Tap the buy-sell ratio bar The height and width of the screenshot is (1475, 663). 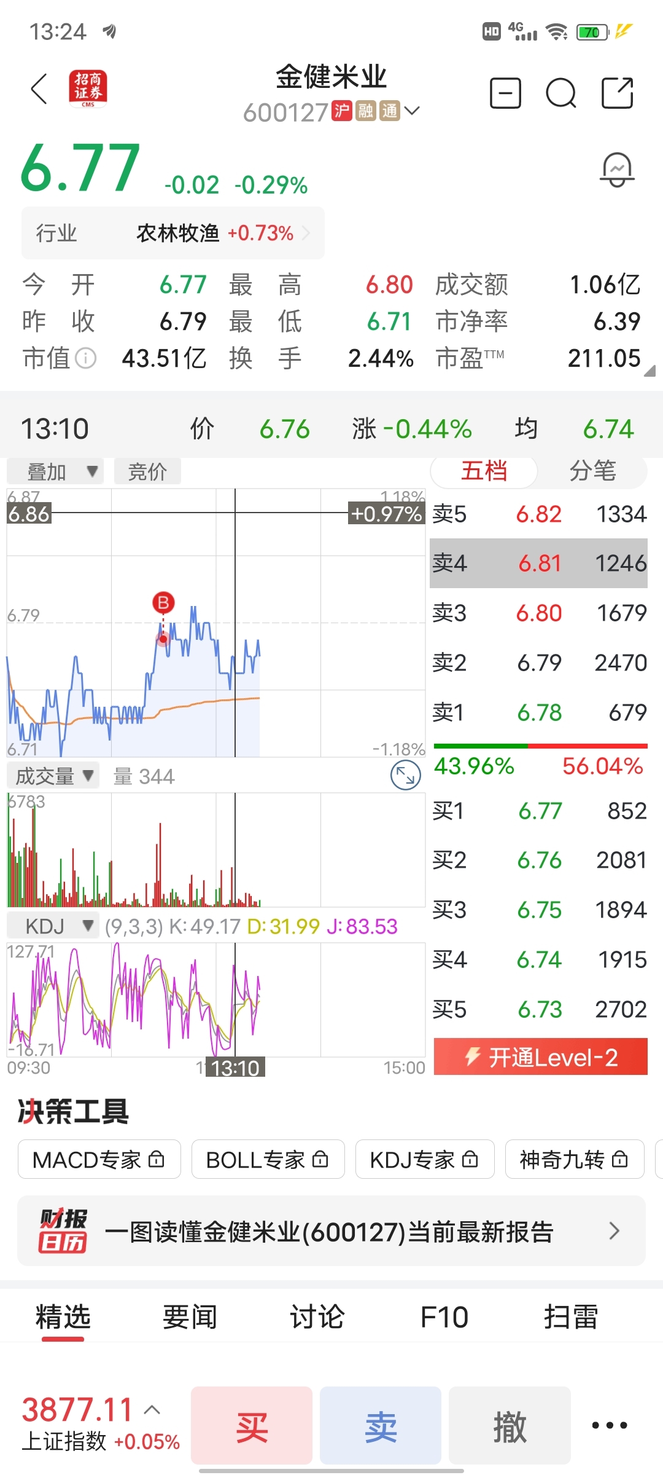541,746
